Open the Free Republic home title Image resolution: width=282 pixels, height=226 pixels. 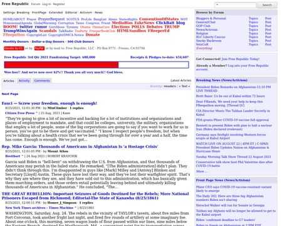coord(15,4)
